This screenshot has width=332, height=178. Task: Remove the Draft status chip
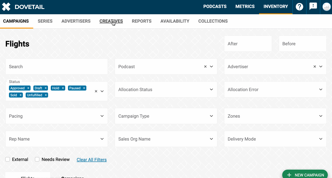pyautogui.click(x=46, y=88)
